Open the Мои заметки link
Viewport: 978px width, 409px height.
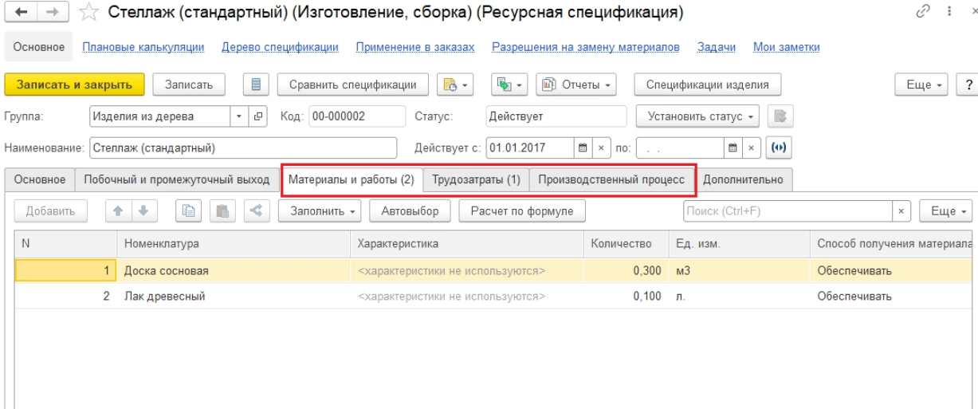click(x=787, y=49)
